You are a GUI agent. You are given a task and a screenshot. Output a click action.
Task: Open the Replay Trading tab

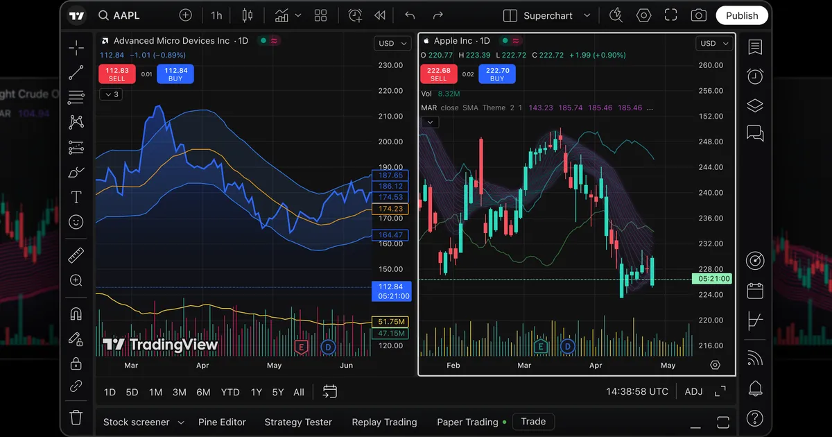(x=384, y=422)
